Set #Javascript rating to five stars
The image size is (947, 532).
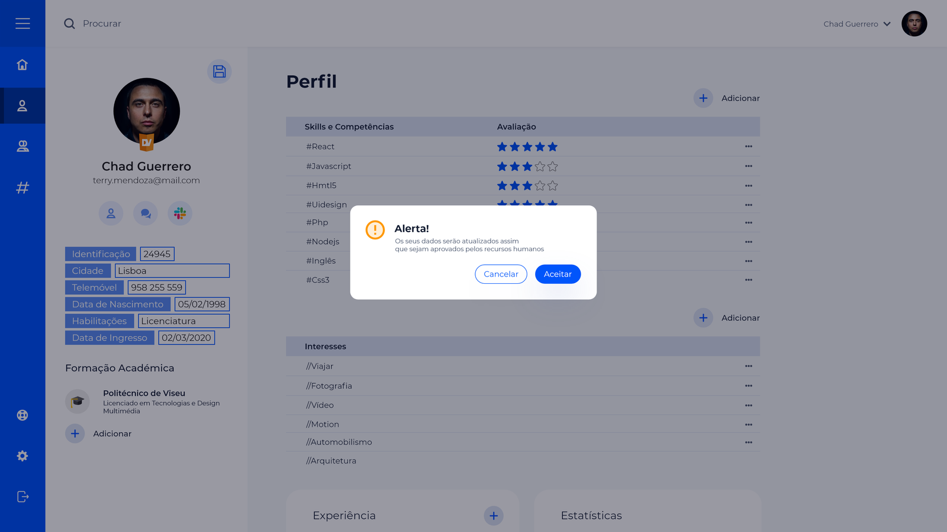(x=552, y=167)
